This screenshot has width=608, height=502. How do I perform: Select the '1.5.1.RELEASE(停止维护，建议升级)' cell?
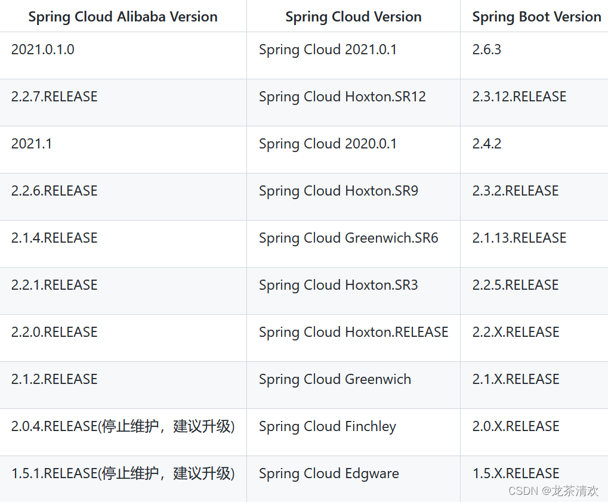coord(123,479)
